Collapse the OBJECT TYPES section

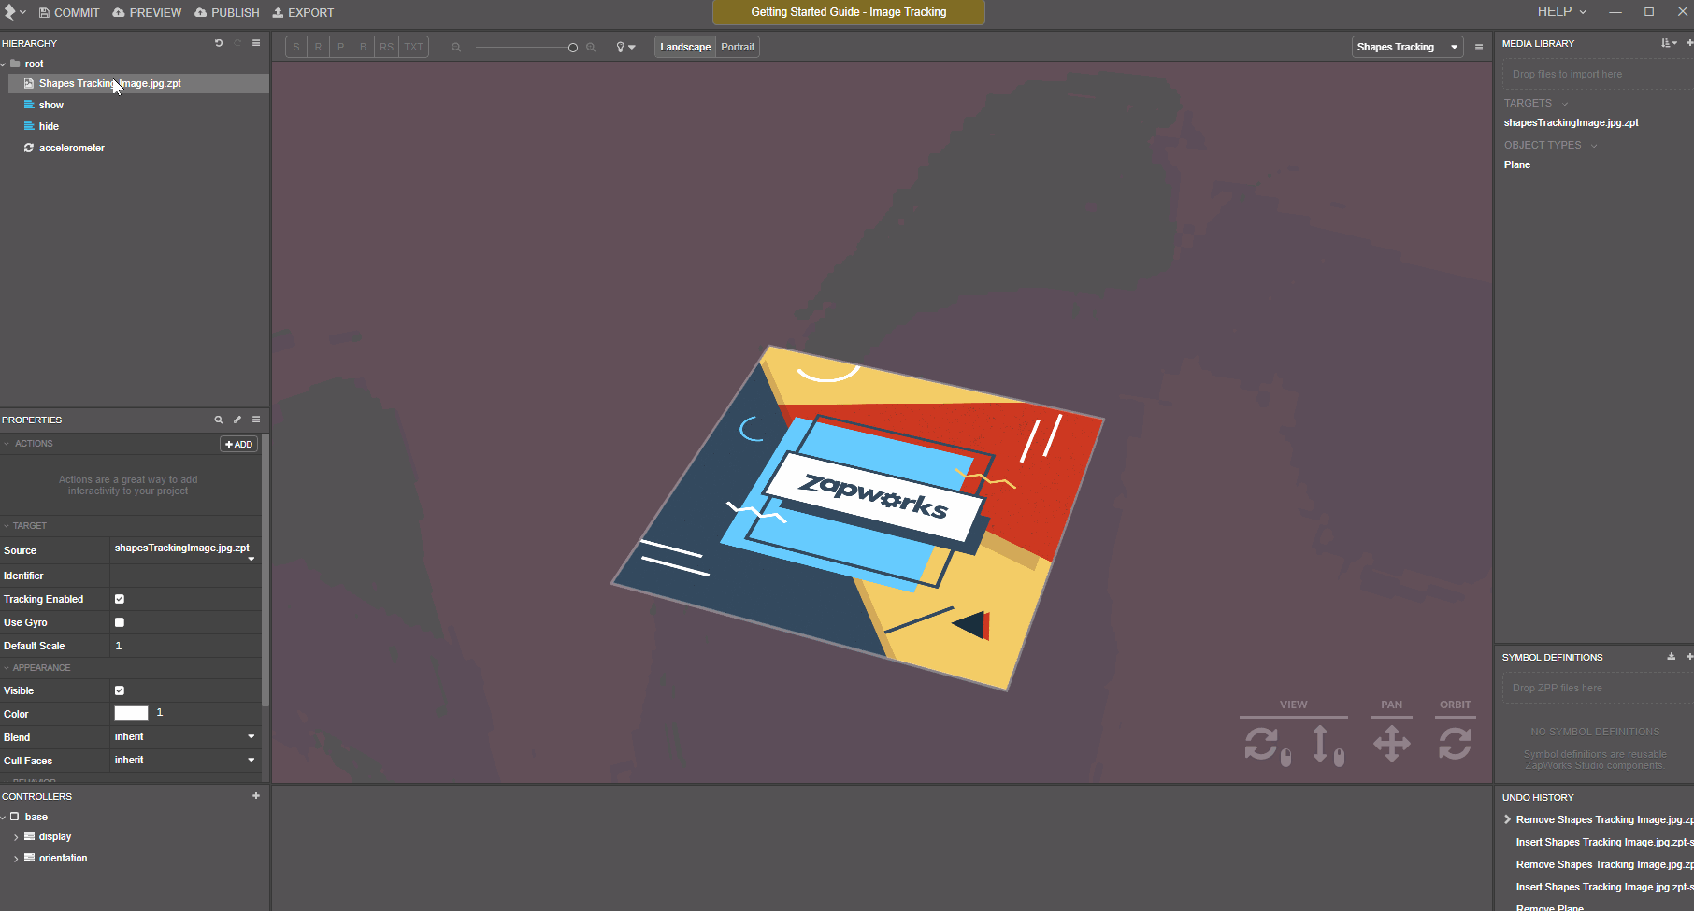(x=1594, y=146)
